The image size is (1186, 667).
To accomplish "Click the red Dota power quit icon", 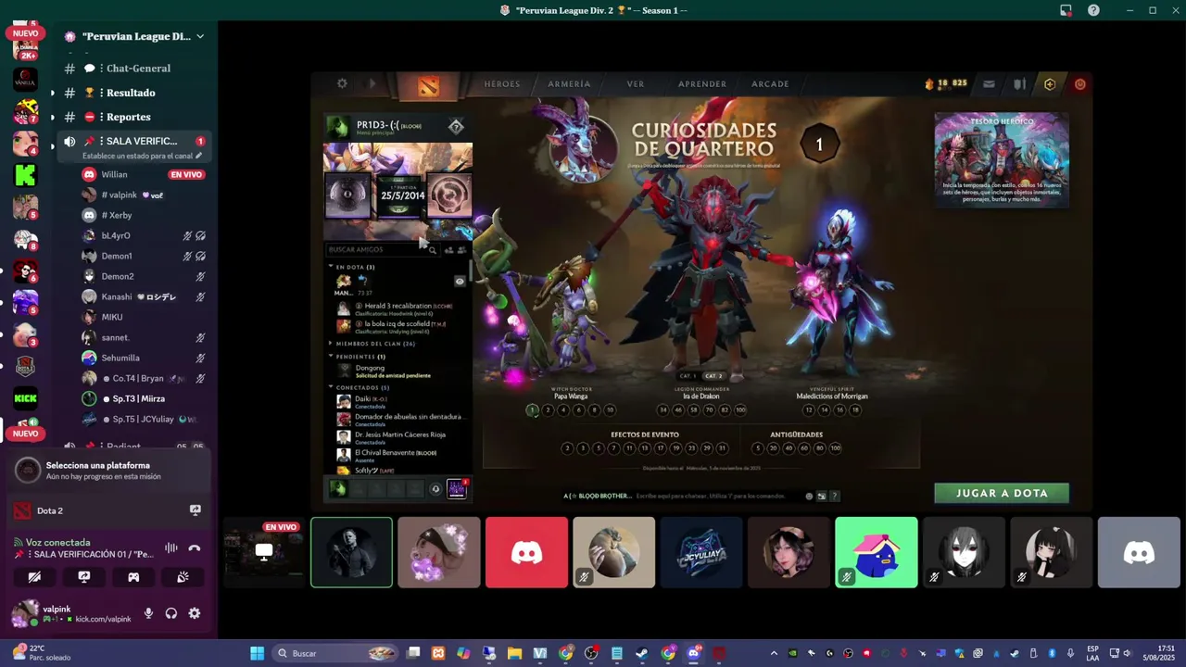I will [1079, 83].
